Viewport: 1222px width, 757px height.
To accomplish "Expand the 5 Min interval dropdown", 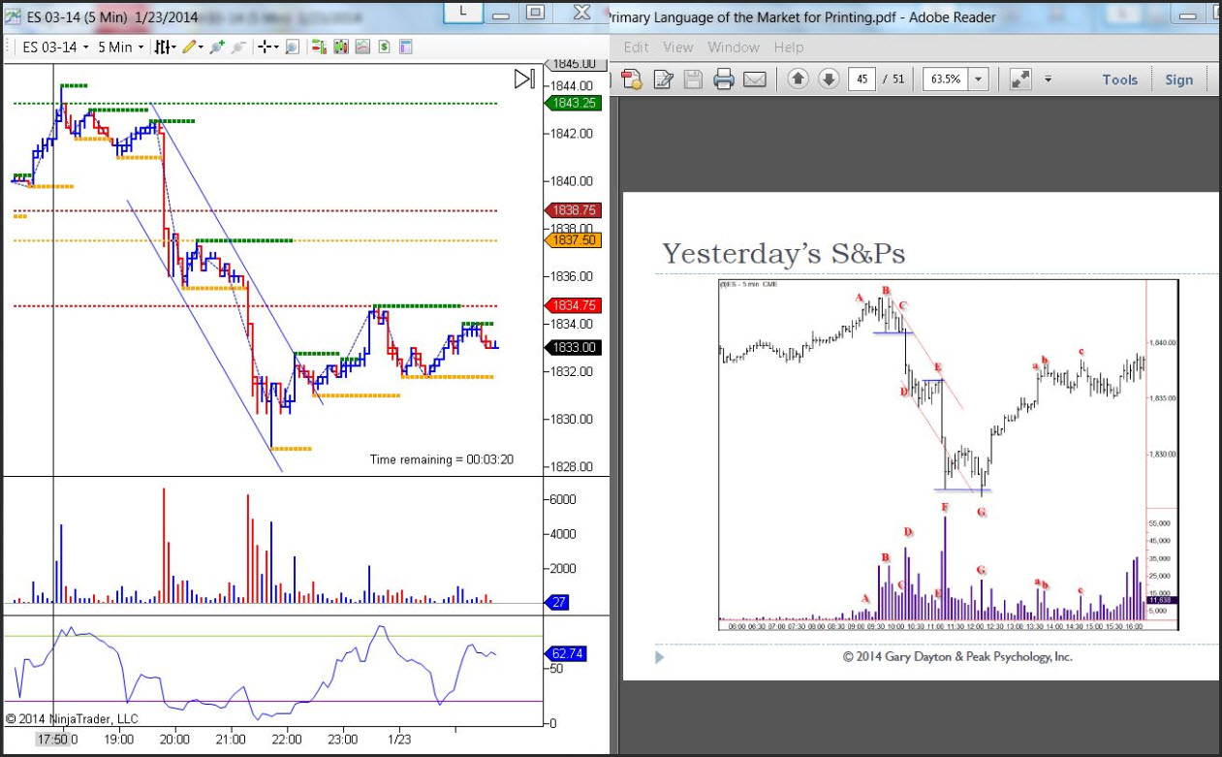I will pyautogui.click(x=120, y=47).
